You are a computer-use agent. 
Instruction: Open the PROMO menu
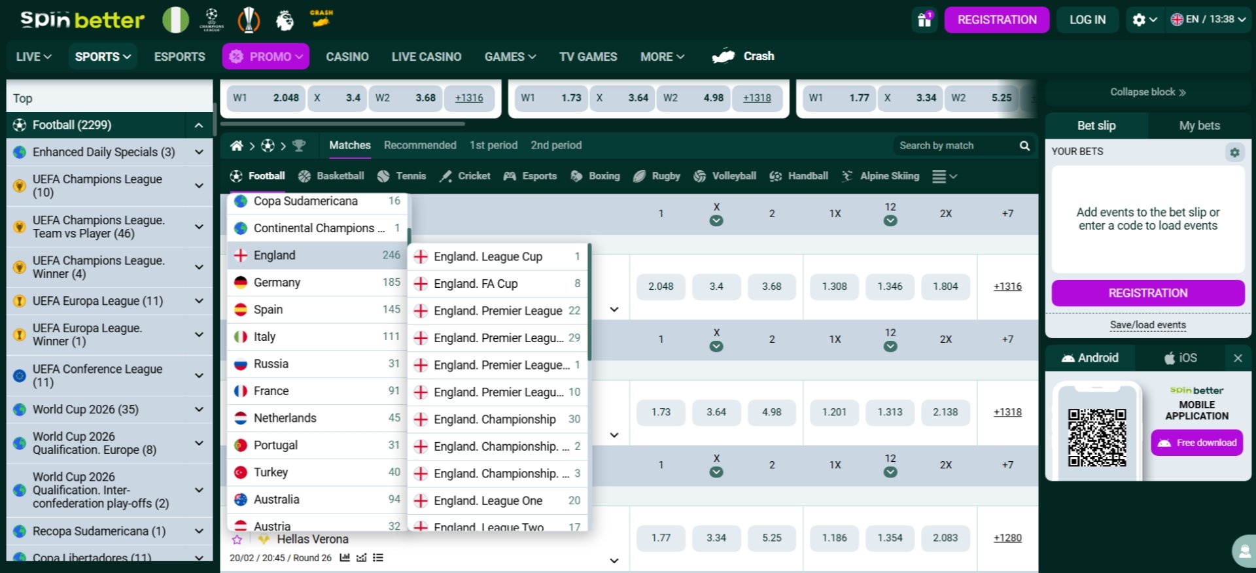pyautogui.click(x=266, y=57)
